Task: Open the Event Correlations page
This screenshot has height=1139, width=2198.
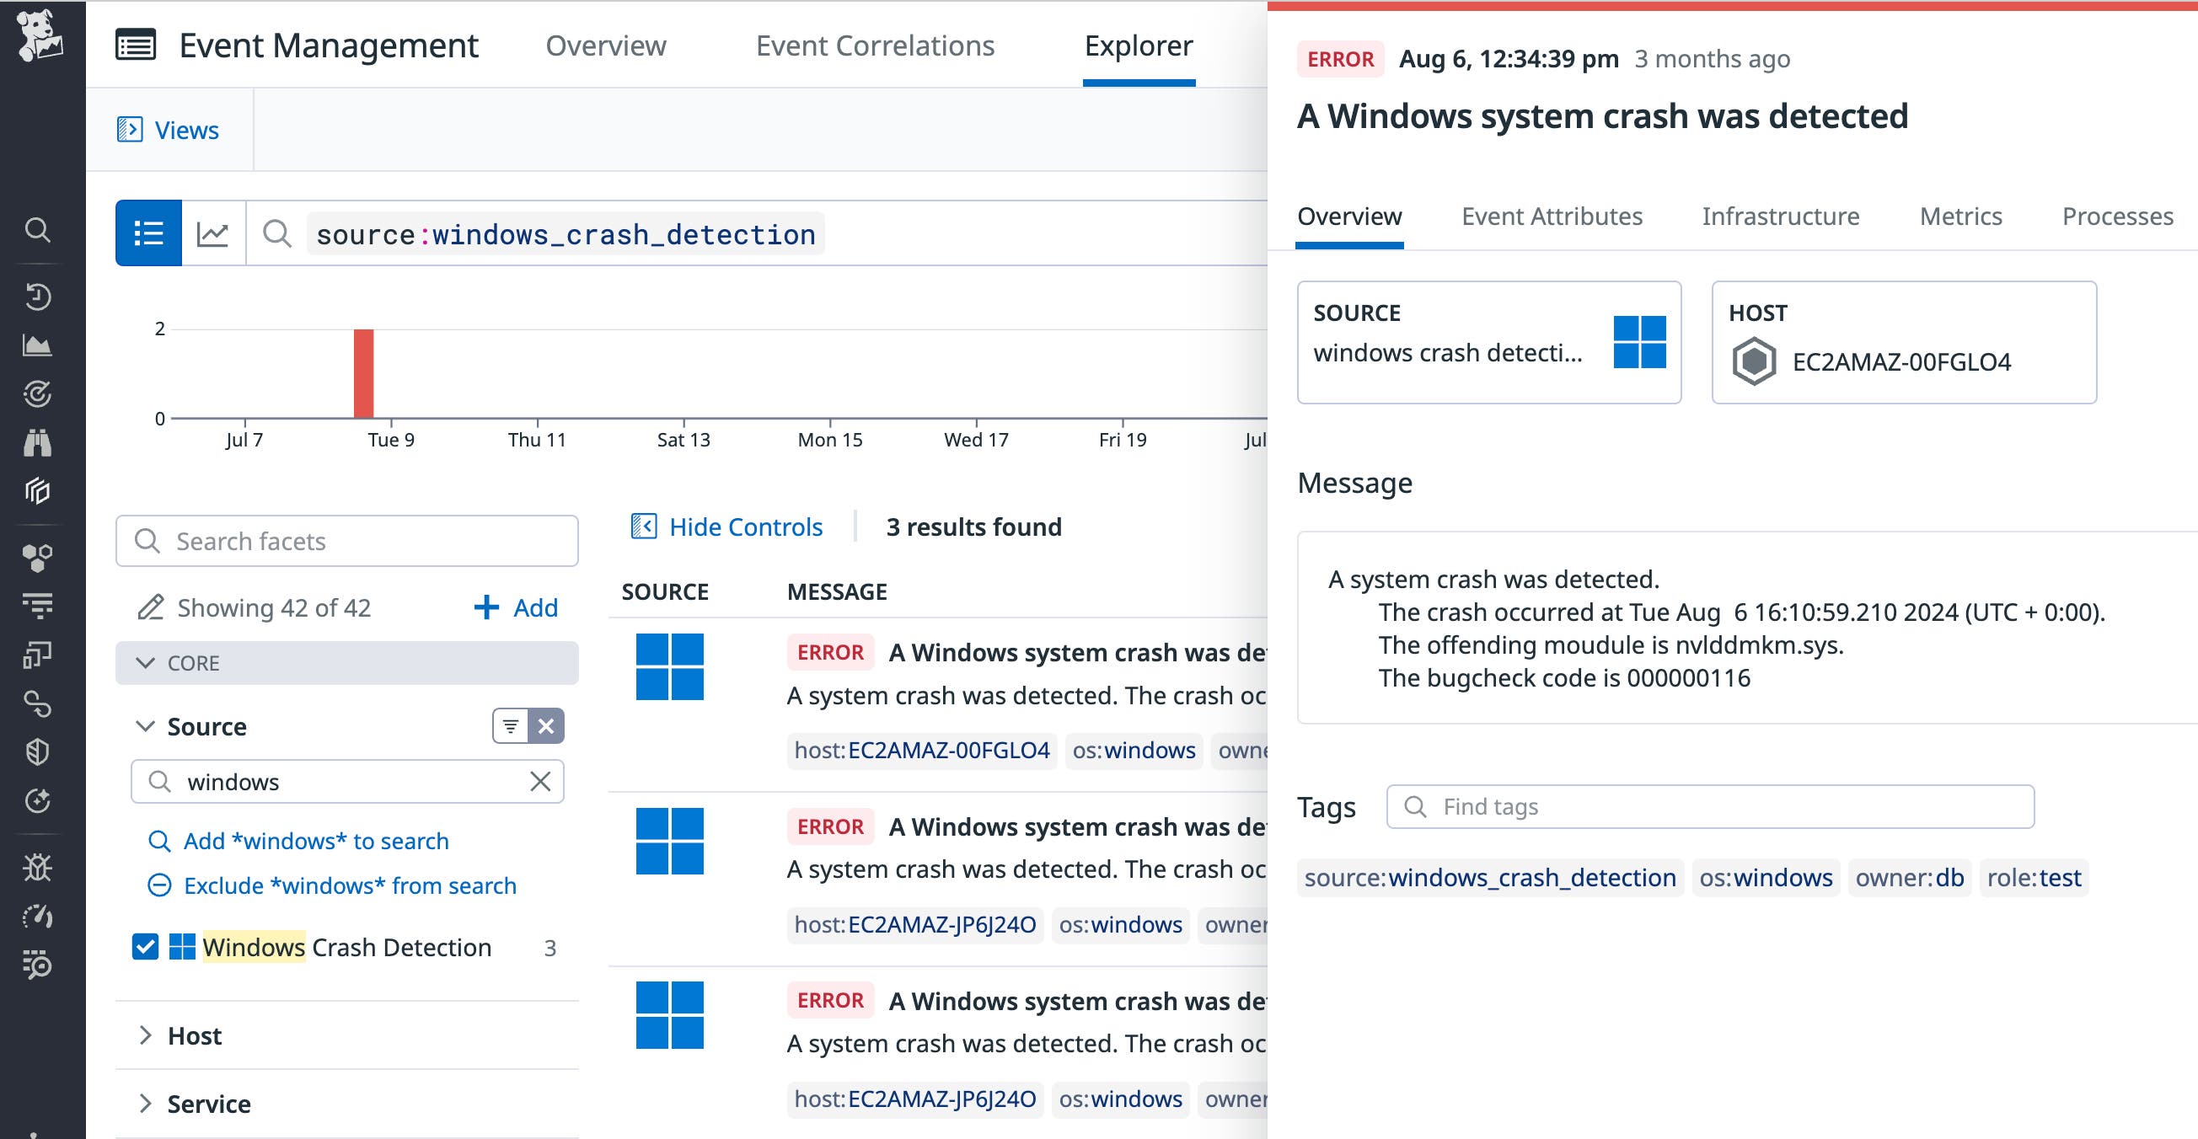Action: (876, 46)
